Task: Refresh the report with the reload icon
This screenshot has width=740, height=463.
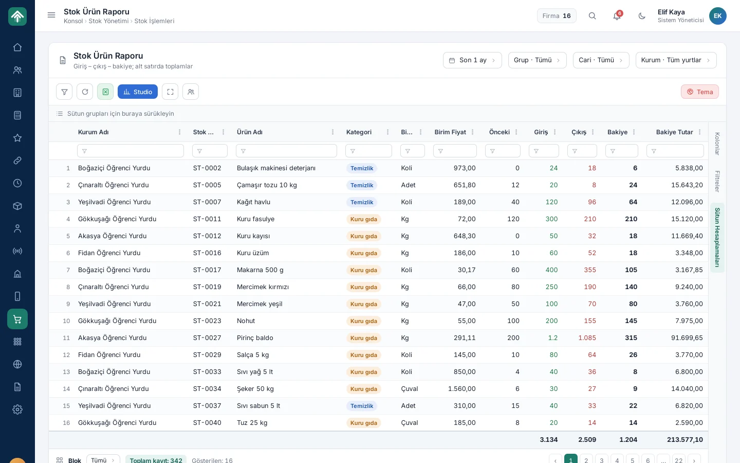Action: point(85,92)
